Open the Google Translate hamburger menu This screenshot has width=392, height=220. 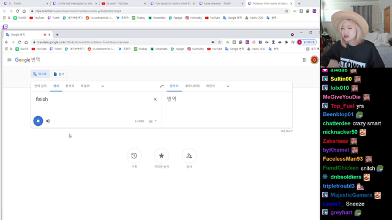coord(9,60)
